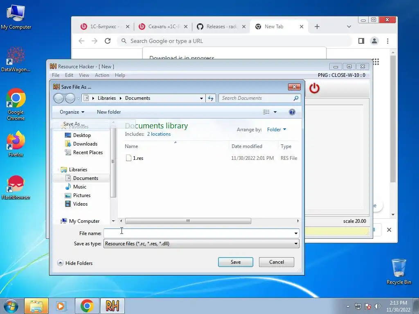Screen dimensions: 419x314
Task: Open Resource Hacker Action menu
Action: point(102,75)
